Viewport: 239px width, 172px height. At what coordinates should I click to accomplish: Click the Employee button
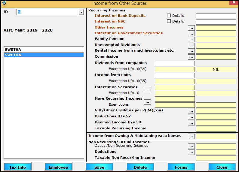click(58, 167)
